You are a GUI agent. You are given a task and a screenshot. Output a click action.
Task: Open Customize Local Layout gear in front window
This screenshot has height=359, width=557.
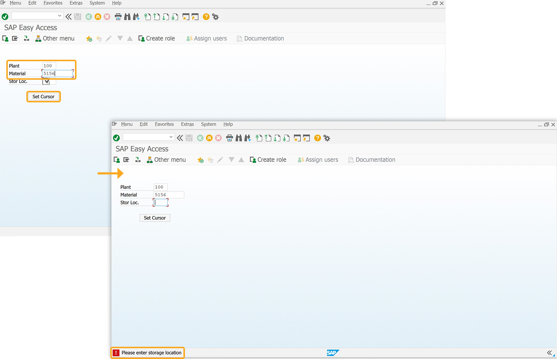pos(327,138)
